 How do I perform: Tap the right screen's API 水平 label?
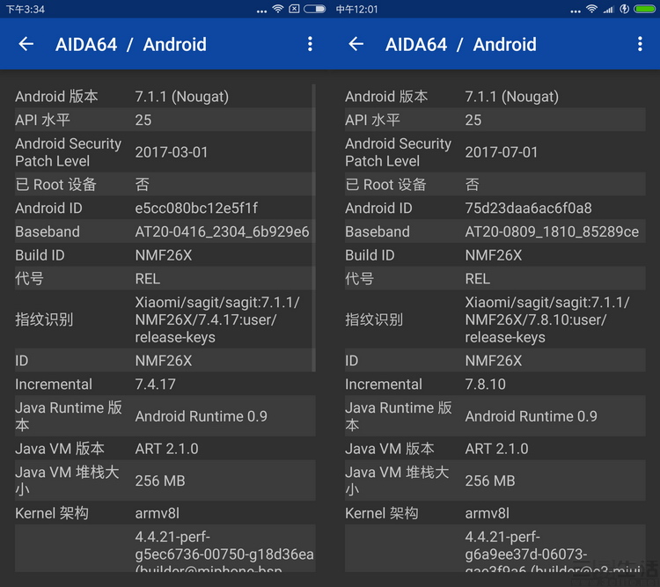click(372, 120)
